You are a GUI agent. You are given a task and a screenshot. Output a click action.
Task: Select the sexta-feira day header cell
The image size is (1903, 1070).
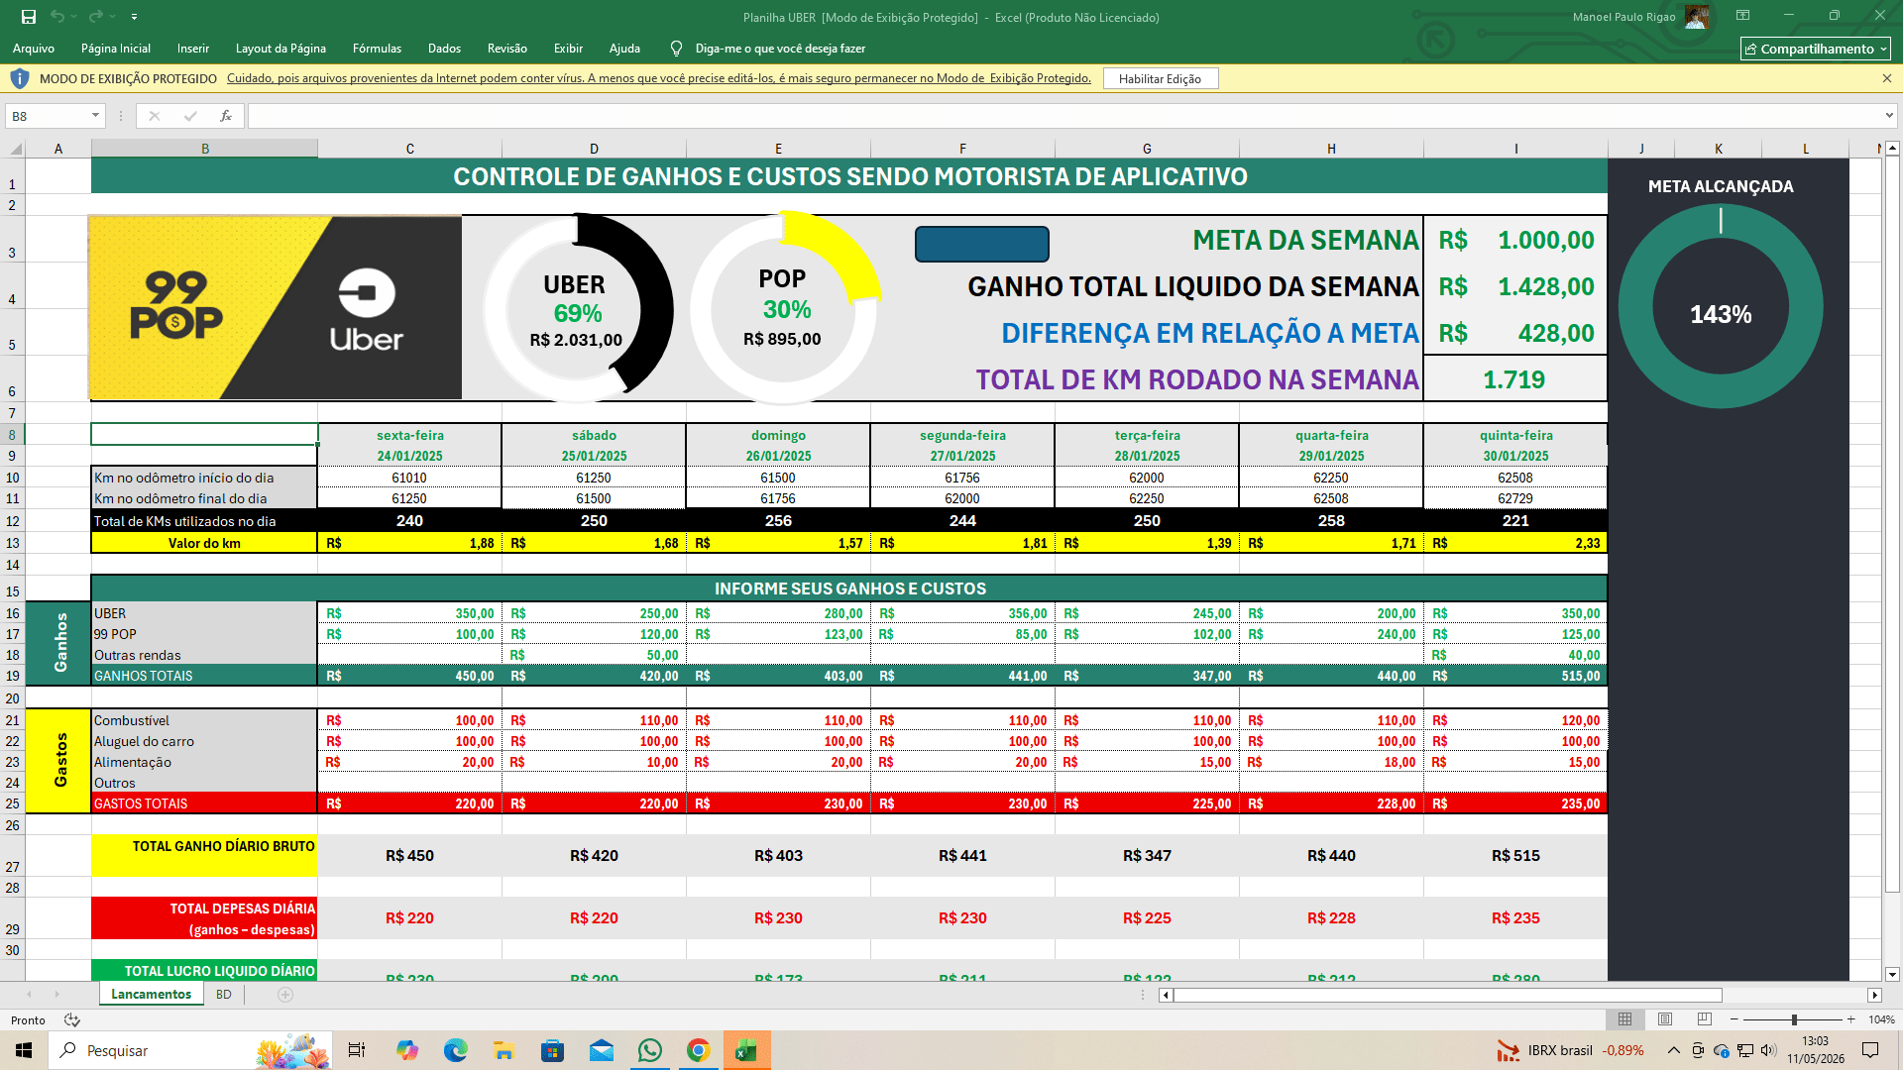[410, 435]
